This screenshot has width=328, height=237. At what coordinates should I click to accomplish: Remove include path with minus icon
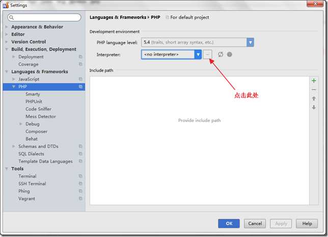tap(314, 90)
